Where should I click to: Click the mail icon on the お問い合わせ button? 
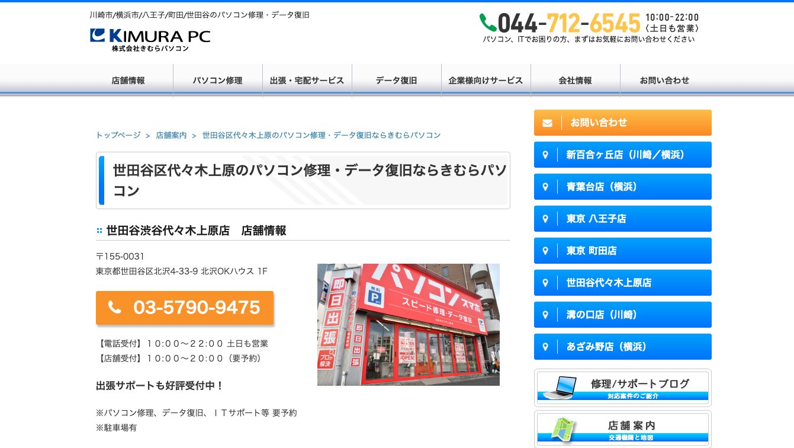point(546,123)
